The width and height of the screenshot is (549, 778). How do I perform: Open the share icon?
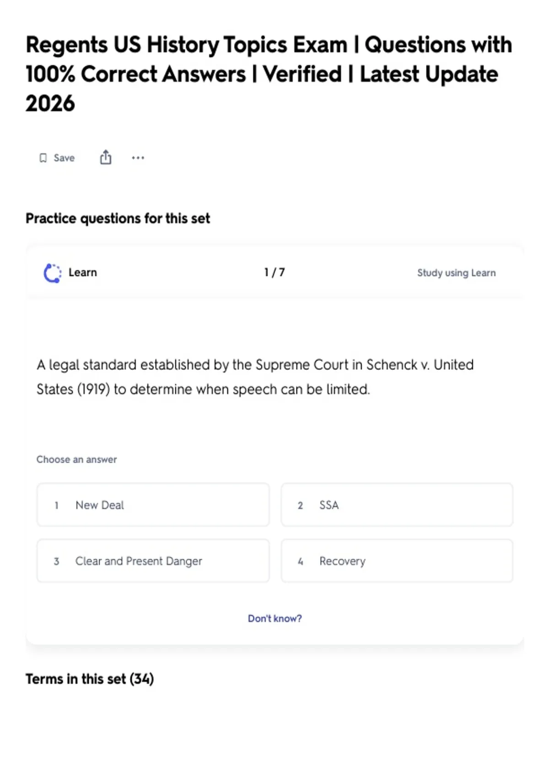(106, 157)
